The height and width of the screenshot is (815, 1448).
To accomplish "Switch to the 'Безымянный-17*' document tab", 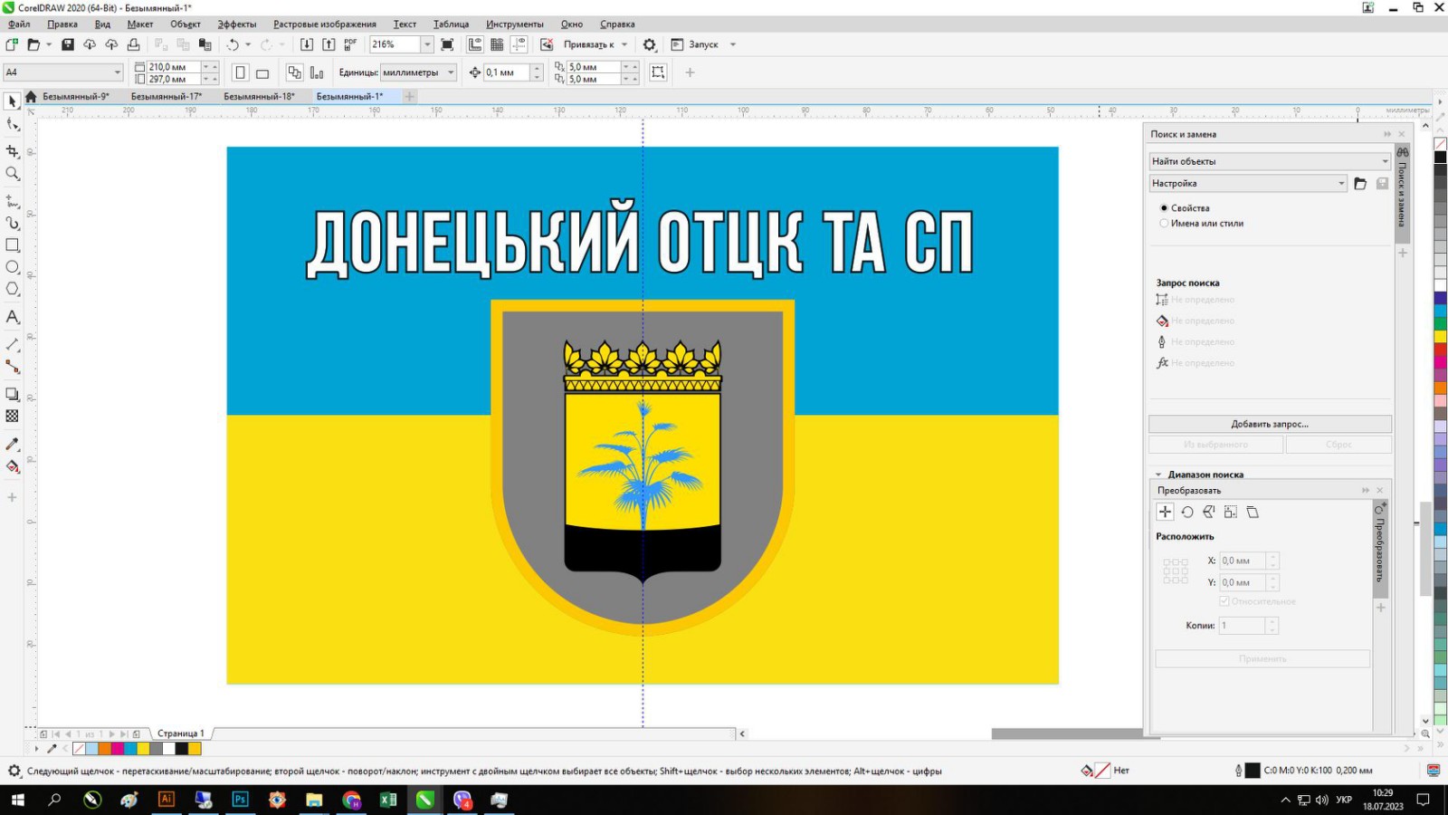I will click(x=167, y=96).
